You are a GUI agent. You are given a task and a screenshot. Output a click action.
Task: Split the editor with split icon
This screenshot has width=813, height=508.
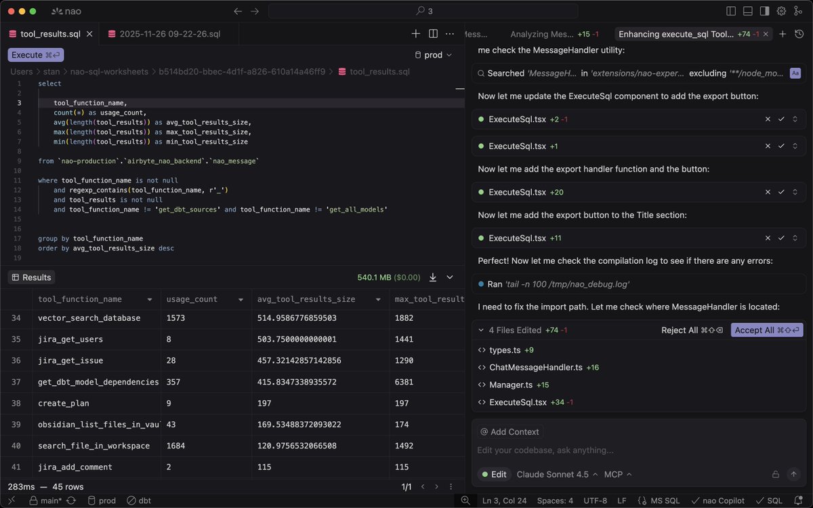tap(433, 33)
